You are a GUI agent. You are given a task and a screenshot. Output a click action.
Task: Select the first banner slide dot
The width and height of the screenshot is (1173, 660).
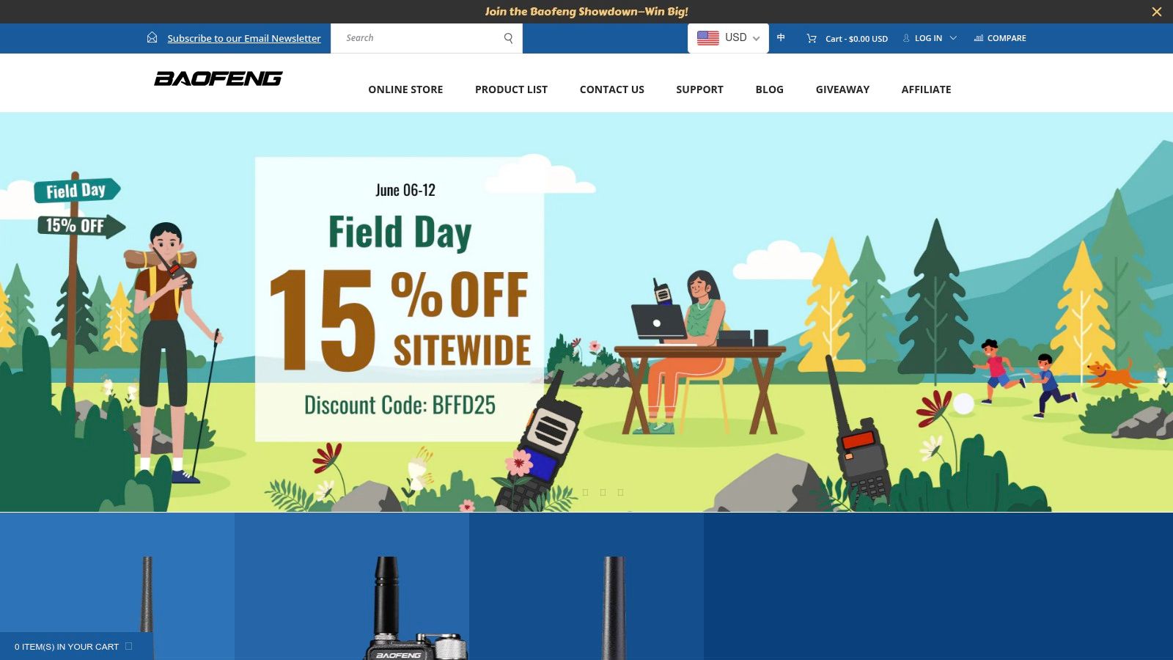(x=586, y=492)
